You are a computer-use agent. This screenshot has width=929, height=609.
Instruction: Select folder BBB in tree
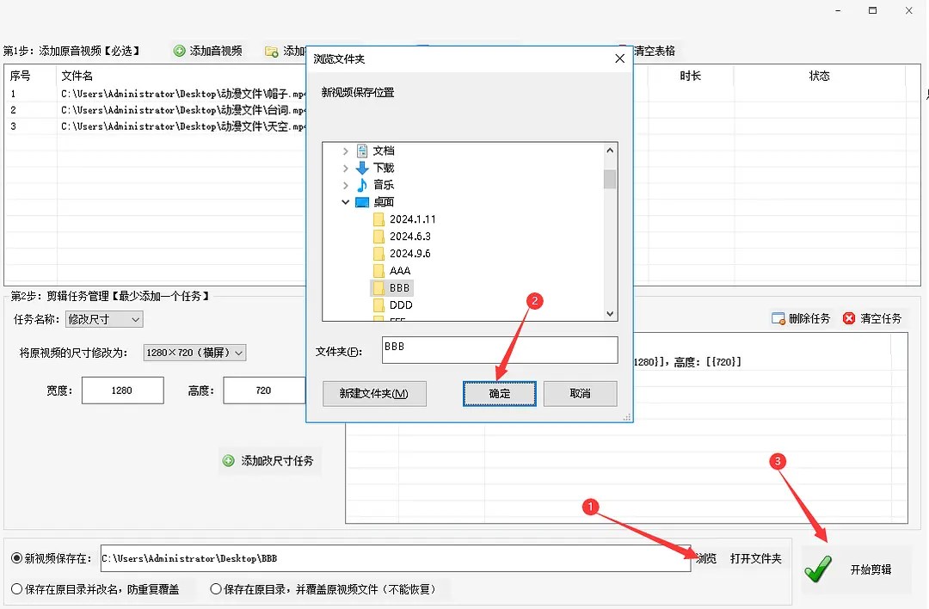click(399, 288)
